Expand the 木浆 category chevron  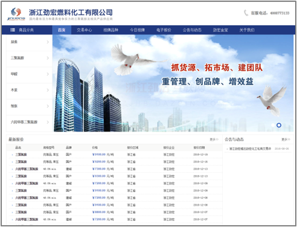[x=48, y=90]
